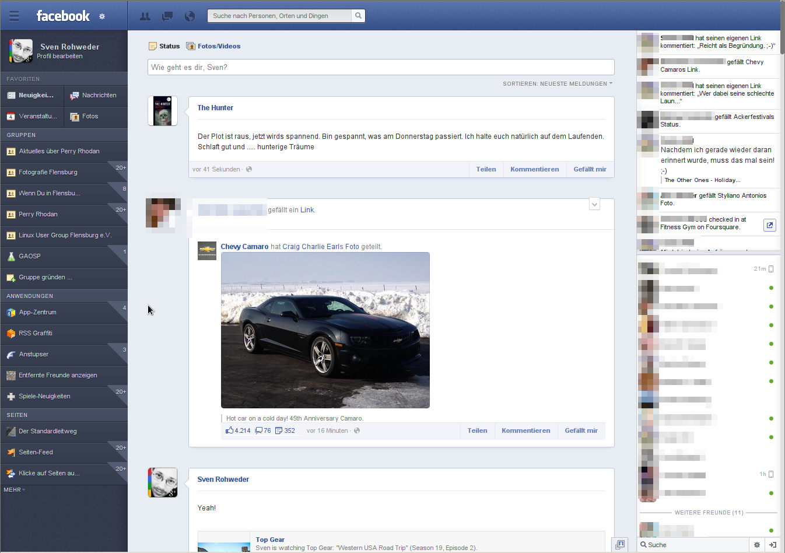Open The Hunter page name link
Image resolution: width=785 pixels, height=553 pixels.
click(x=215, y=108)
